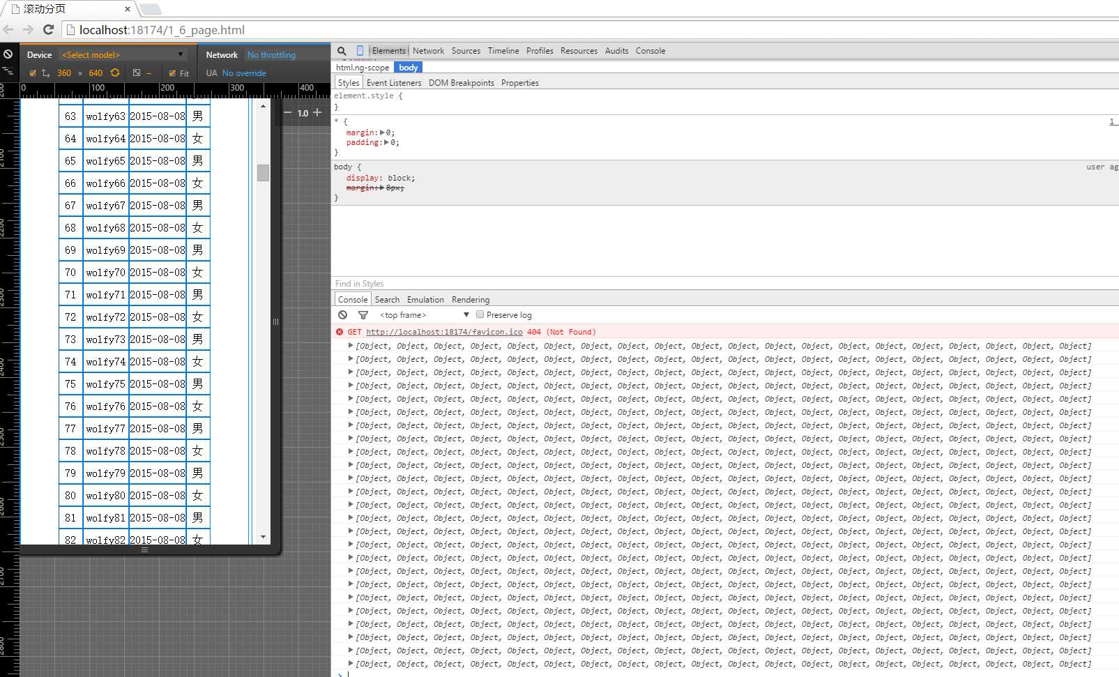
Task: Toggle device mode phone icon
Action: coord(360,51)
